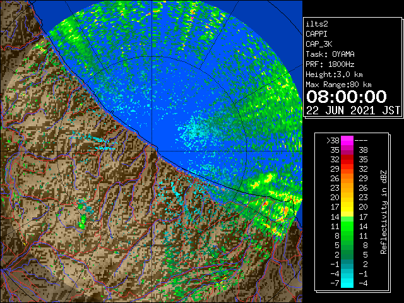Click the left-side legend value 14
This screenshot has height=303, width=404.
[335, 217]
